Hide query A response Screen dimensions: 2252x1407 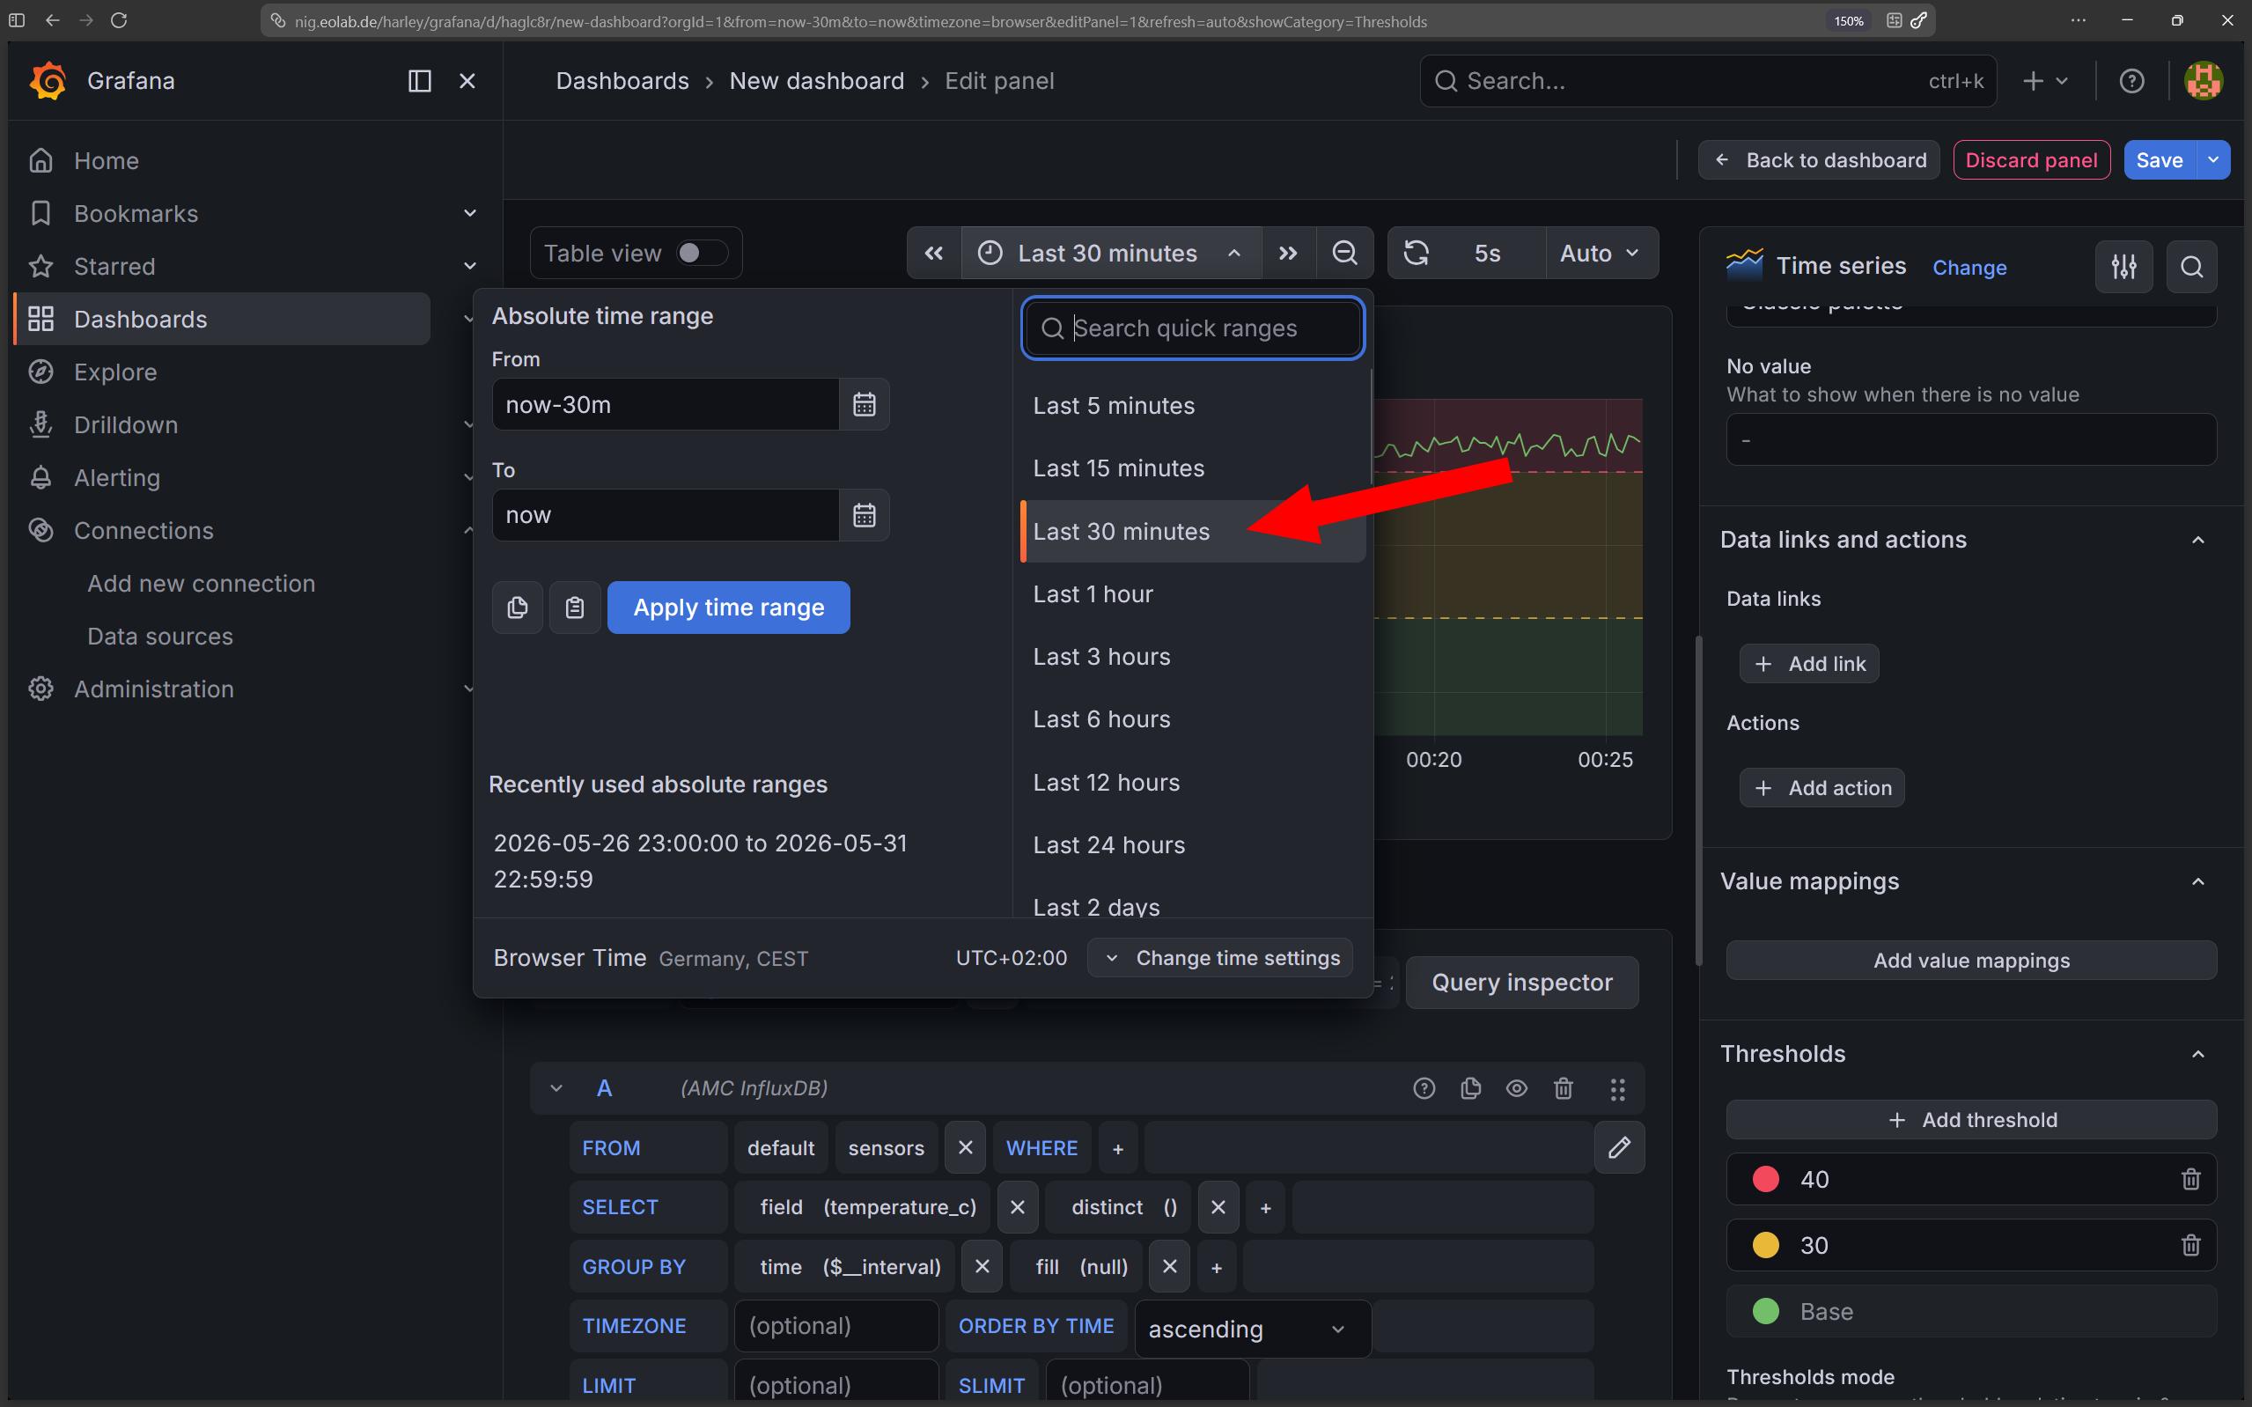[x=1517, y=1087]
